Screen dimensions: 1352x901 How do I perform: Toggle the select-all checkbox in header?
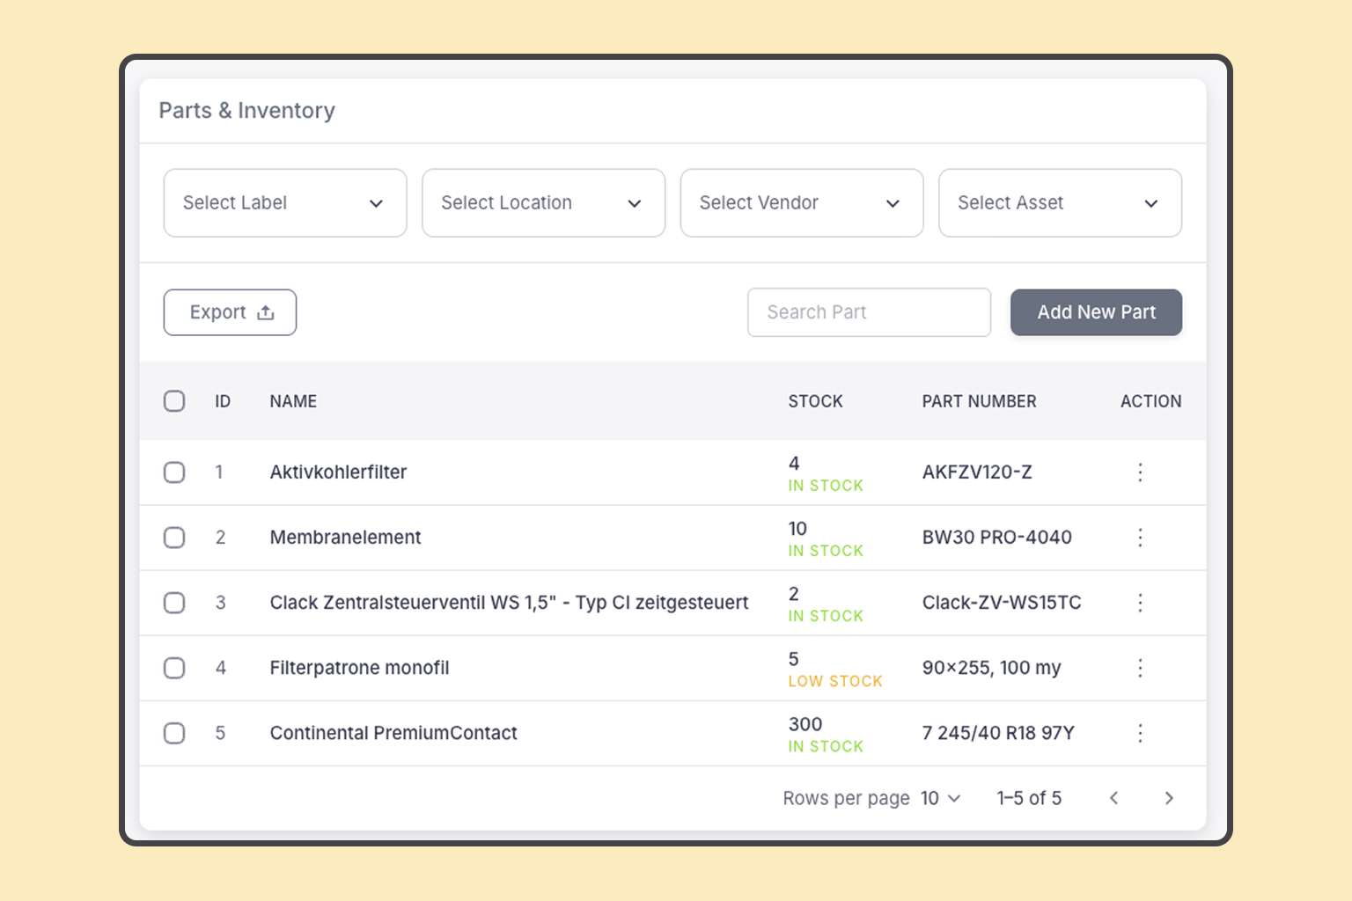pos(174,401)
